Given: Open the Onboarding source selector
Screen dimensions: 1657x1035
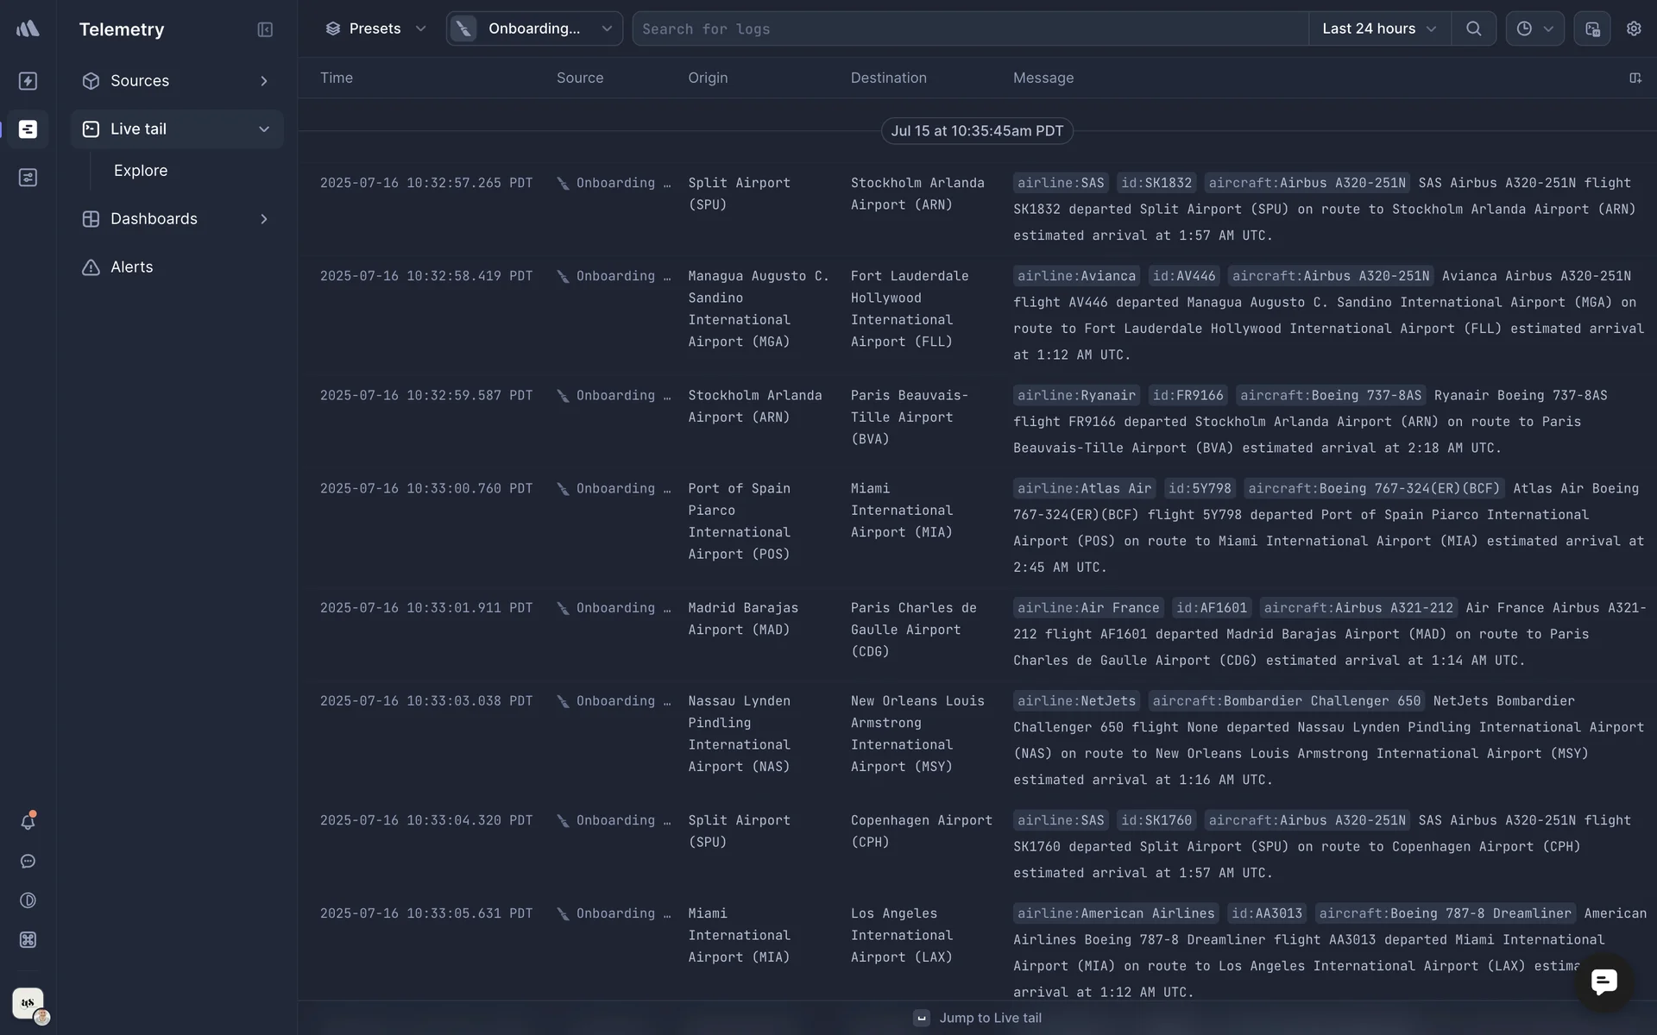Looking at the screenshot, I should click(x=534, y=28).
